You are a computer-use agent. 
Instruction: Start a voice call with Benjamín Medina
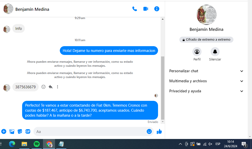[x=135, y=9]
